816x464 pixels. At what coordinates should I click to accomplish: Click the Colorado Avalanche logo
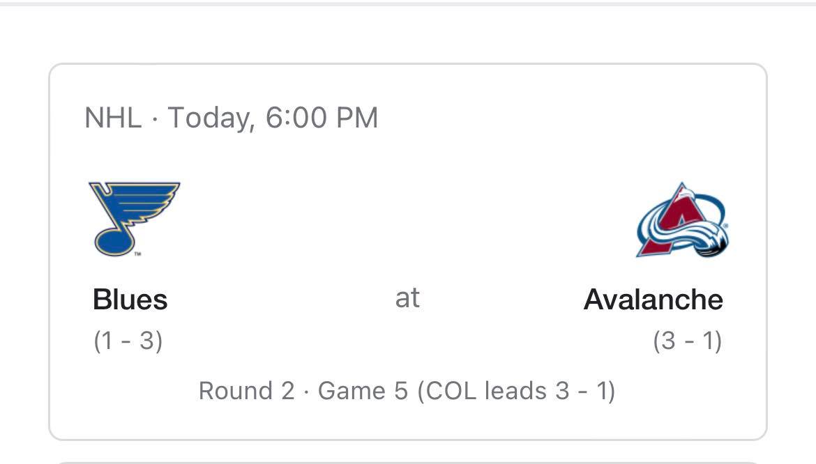pyautogui.click(x=682, y=220)
